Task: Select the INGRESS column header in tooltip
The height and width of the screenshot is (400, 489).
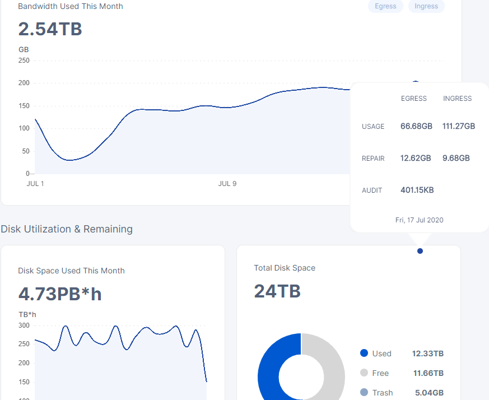Action: (457, 99)
